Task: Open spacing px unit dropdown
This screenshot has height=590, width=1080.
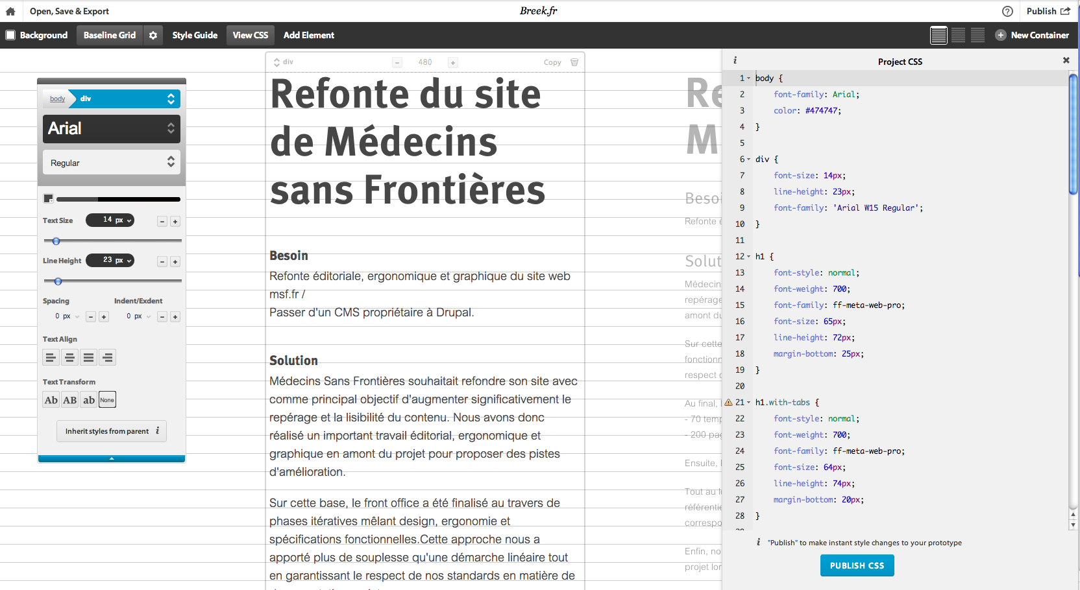Action: pyautogui.click(x=71, y=316)
